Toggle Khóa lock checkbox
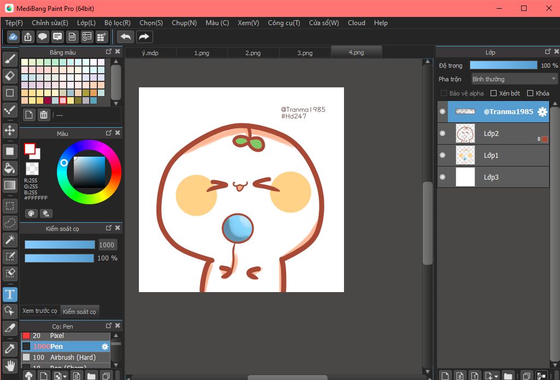Screen dimensions: 560x380 [530, 93]
